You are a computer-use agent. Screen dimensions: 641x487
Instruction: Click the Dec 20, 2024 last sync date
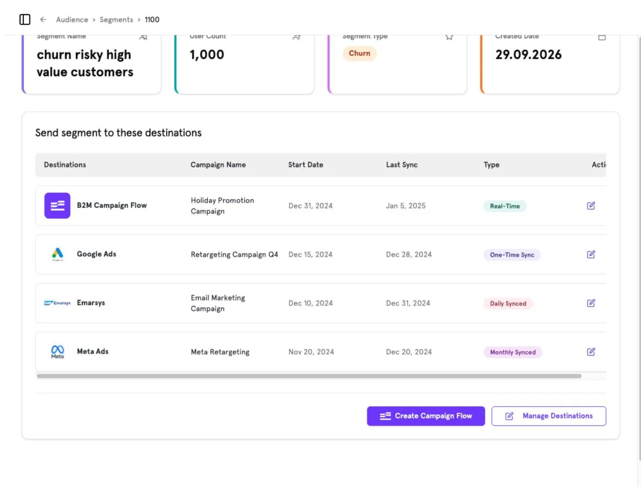409,351
